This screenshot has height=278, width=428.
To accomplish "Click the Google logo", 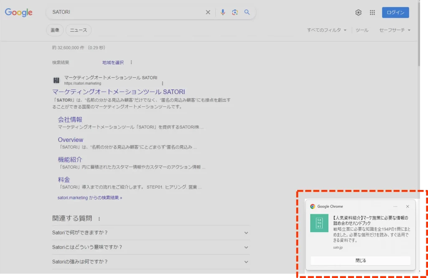I will click(18, 12).
